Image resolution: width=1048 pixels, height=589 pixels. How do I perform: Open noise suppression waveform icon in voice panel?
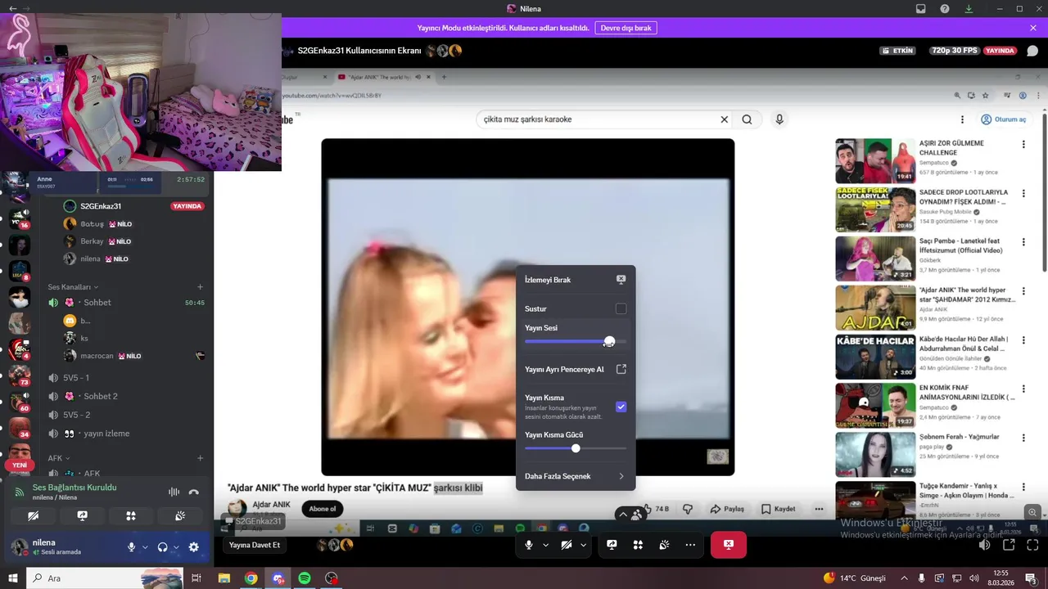click(174, 492)
